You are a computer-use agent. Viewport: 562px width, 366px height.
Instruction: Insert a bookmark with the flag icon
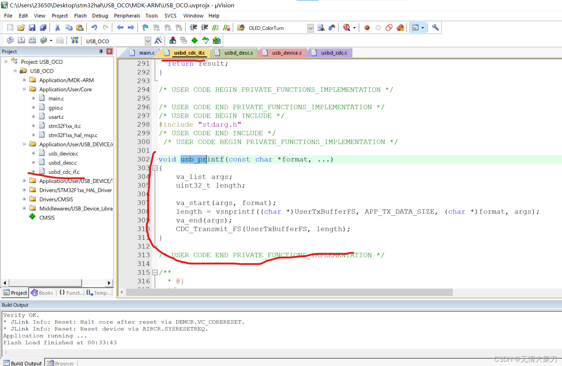(146, 28)
